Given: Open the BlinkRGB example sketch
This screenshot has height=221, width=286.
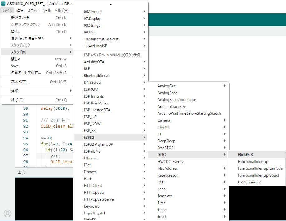Looking at the screenshot, I should pyautogui.click(x=245, y=155).
